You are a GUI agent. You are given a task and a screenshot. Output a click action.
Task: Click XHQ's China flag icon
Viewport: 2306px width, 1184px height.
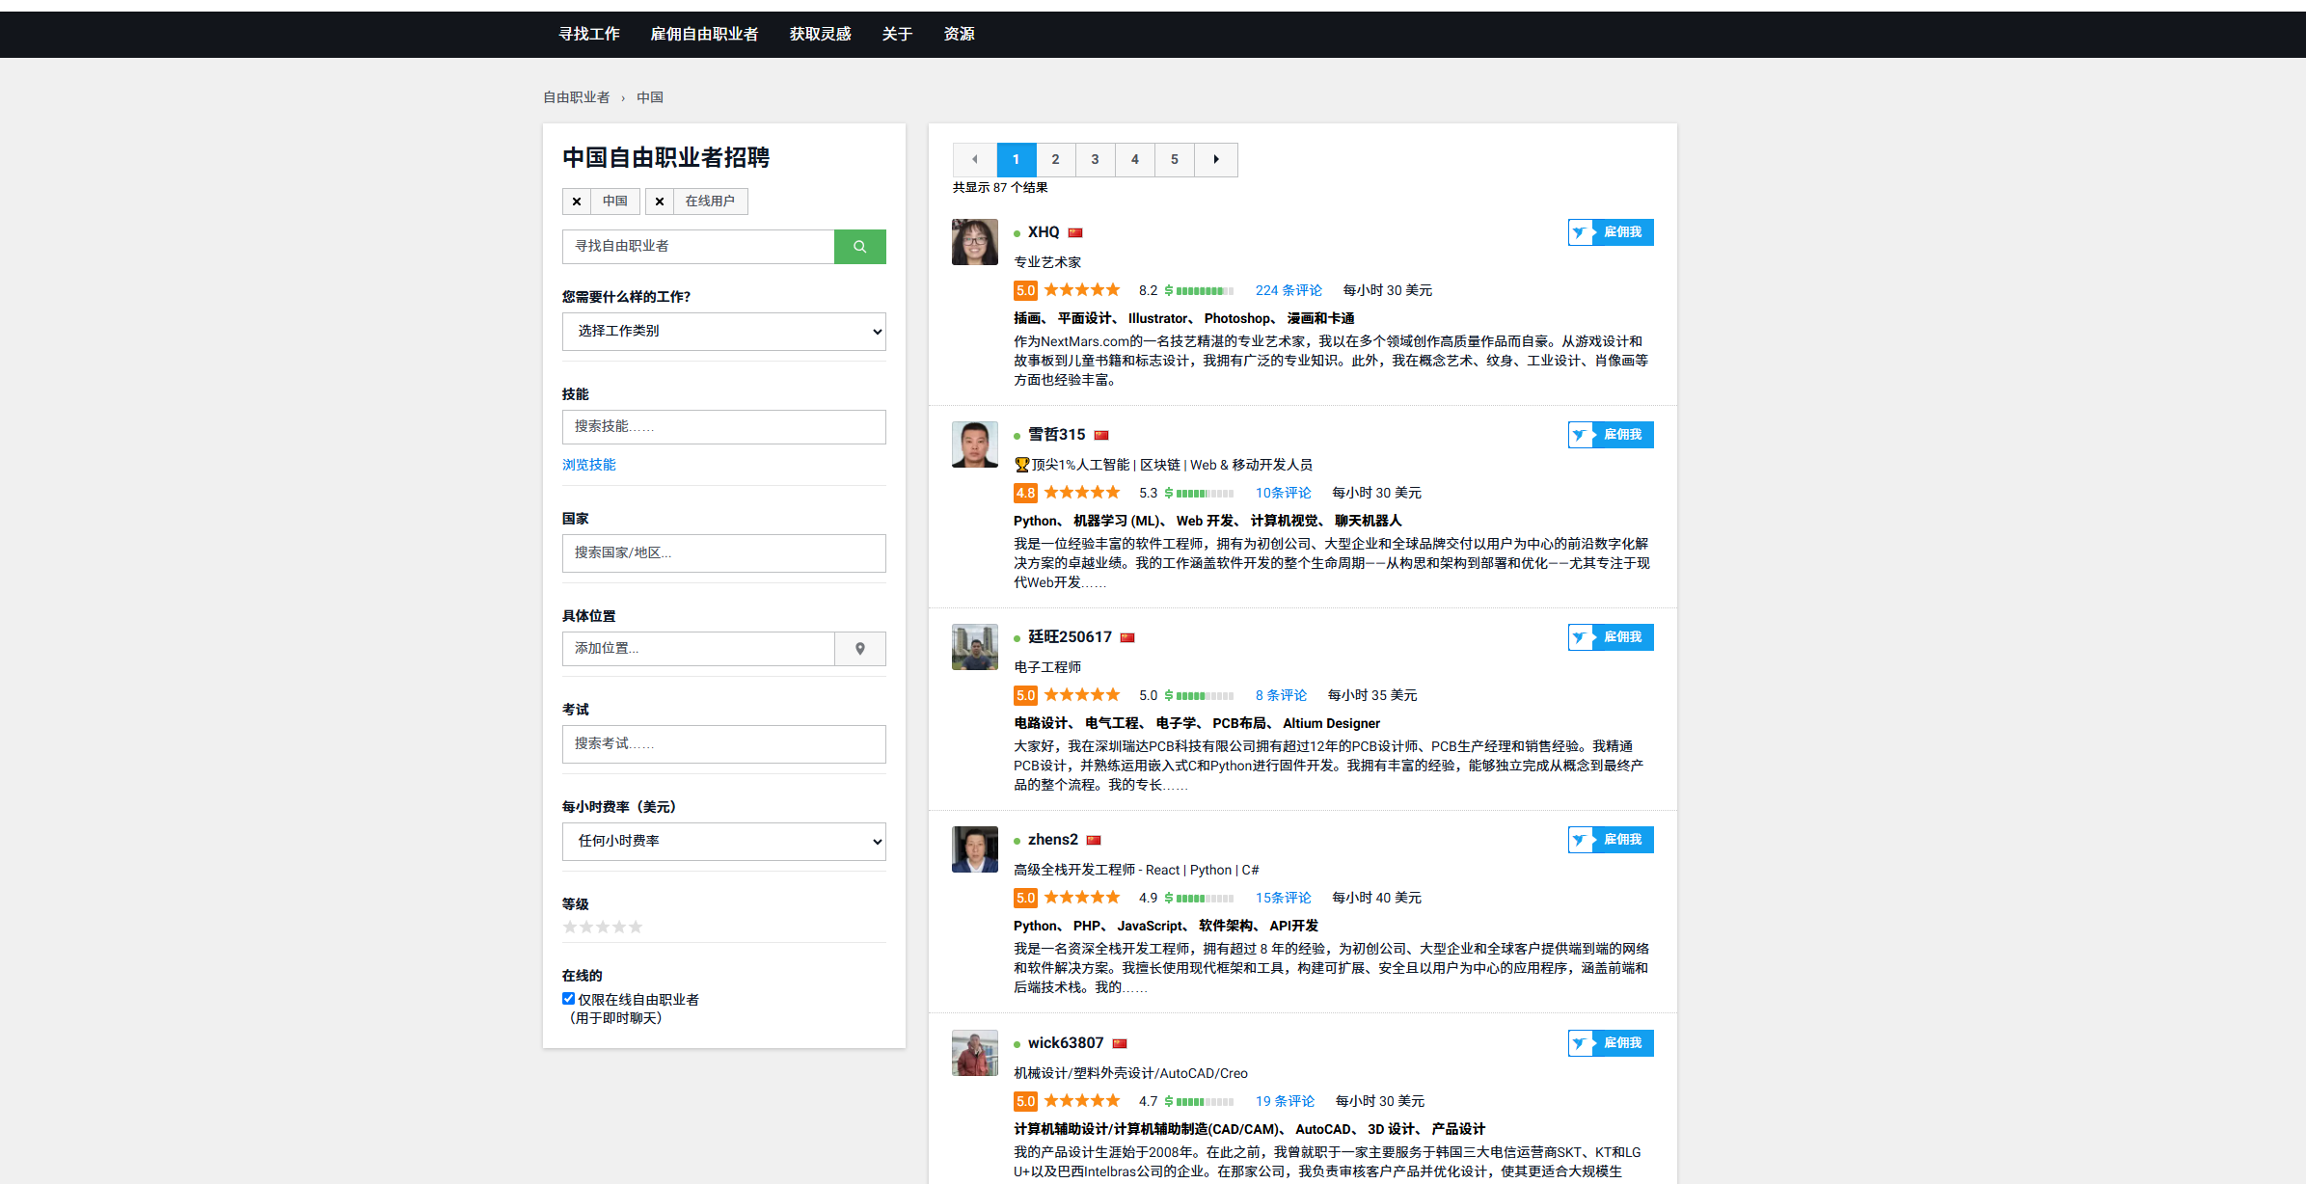pyautogui.click(x=1075, y=233)
